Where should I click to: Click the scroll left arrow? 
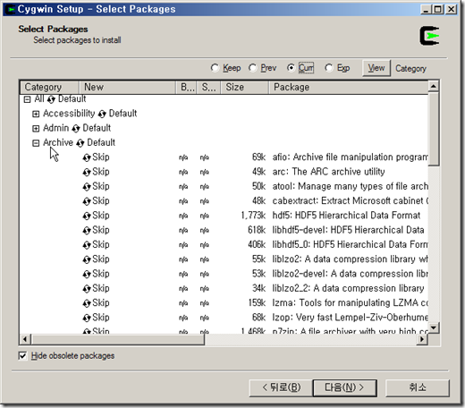point(25,339)
